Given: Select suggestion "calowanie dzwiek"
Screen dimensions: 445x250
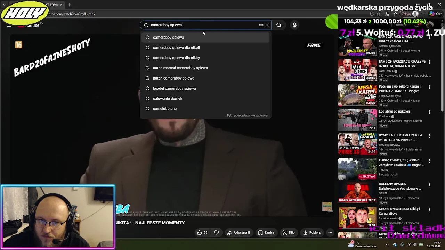Looking at the screenshot, I should pos(205,99).
